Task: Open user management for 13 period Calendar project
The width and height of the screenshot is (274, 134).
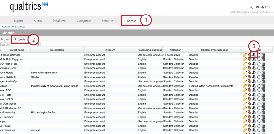Action: click(x=254, y=55)
